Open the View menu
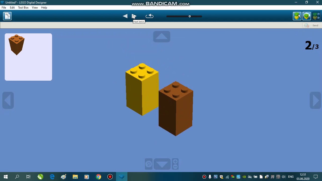Viewport: 322px width, 181px height. 35,8
